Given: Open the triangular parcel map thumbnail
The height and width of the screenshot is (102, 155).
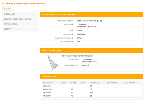Looking at the screenshot, I should pos(53,62).
